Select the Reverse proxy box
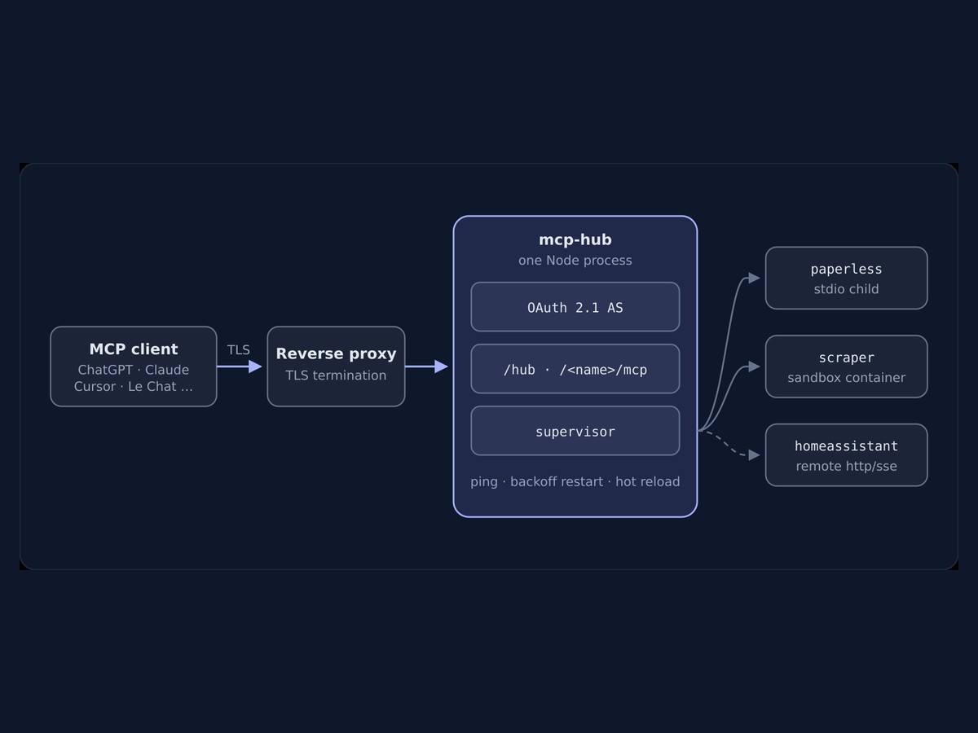The width and height of the screenshot is (978, 733). [336, 366]
